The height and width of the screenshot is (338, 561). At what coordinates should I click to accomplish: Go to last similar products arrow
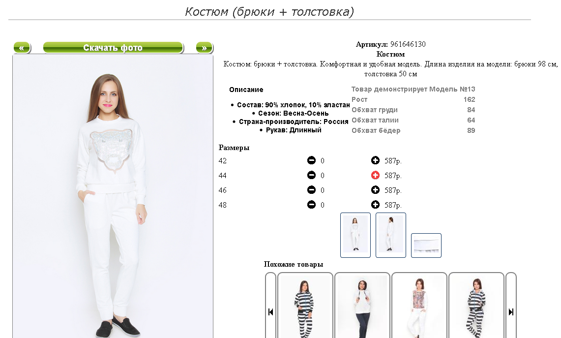coord(511,311)
